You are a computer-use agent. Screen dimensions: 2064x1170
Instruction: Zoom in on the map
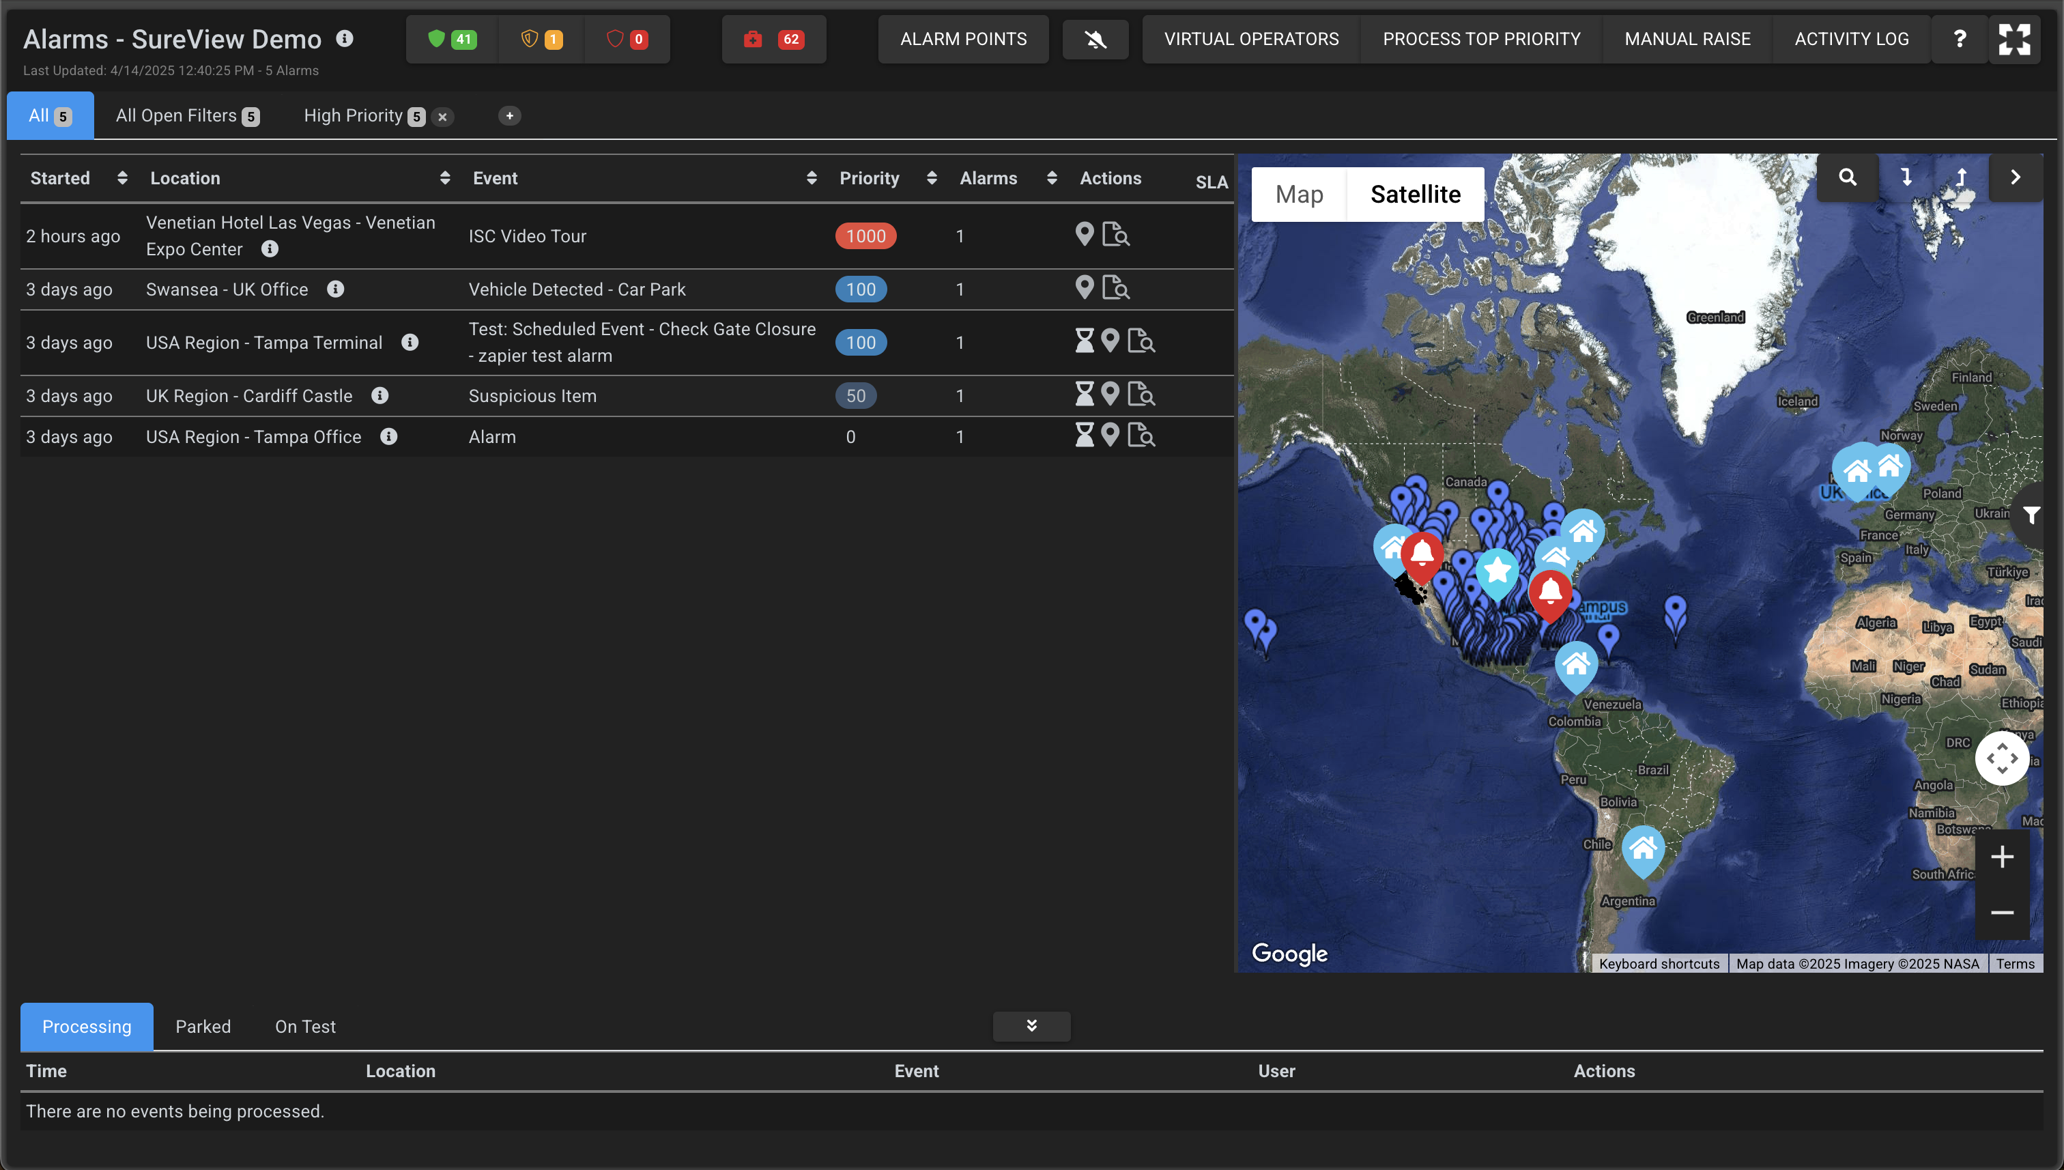[x=2001, y=857]
